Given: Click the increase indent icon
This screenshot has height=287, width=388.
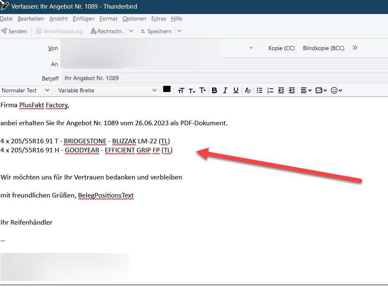Looking at the screenshot, I should pos(292,90).
